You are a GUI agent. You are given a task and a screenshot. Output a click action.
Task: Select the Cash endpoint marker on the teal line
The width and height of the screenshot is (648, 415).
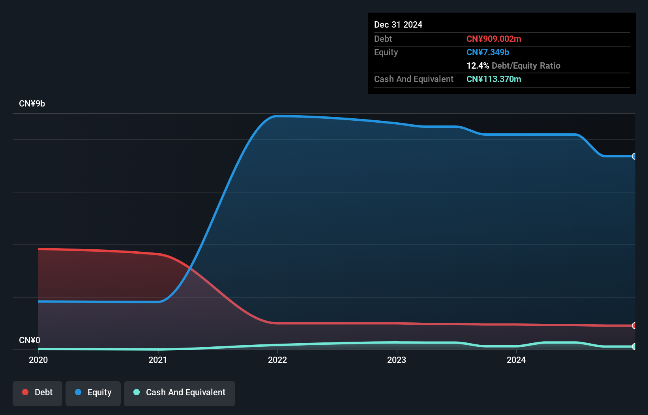634,346
